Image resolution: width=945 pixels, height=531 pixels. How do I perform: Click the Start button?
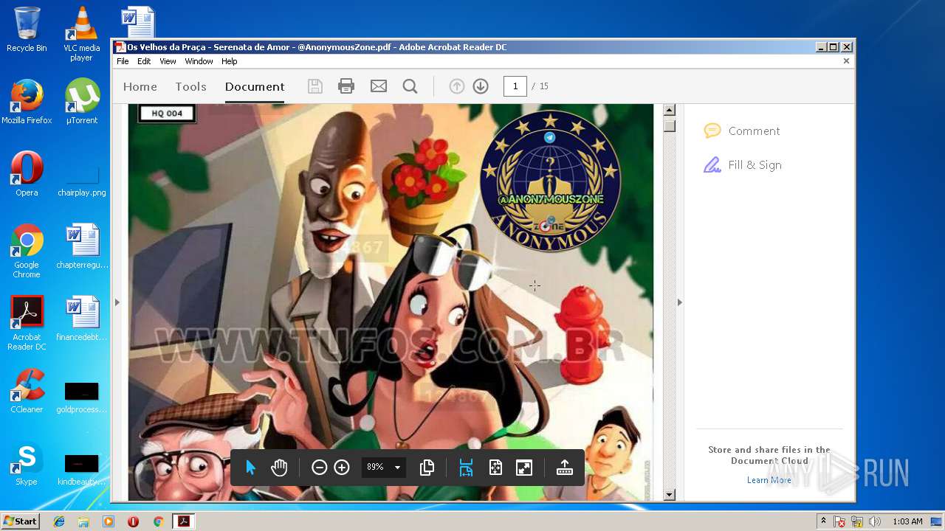click(20, 521)
